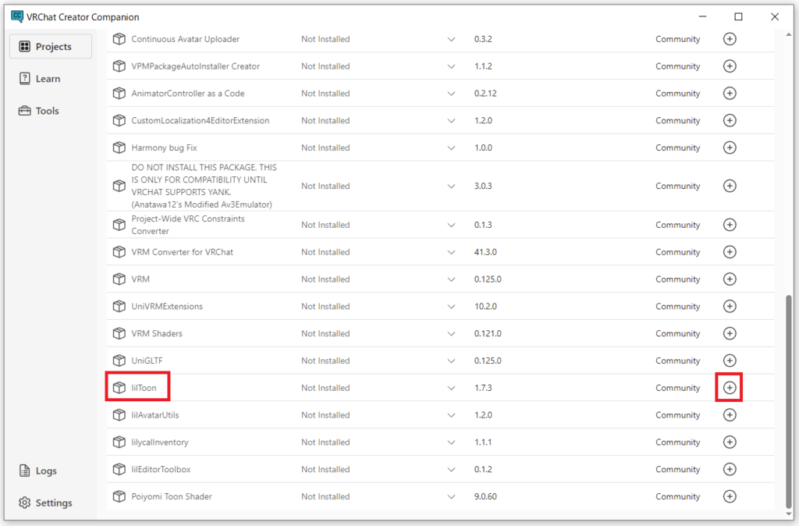Click Not Installed status for VRM Shaders
The height and width of the screenshot is (526, 799).
click(x=325, y=333)
